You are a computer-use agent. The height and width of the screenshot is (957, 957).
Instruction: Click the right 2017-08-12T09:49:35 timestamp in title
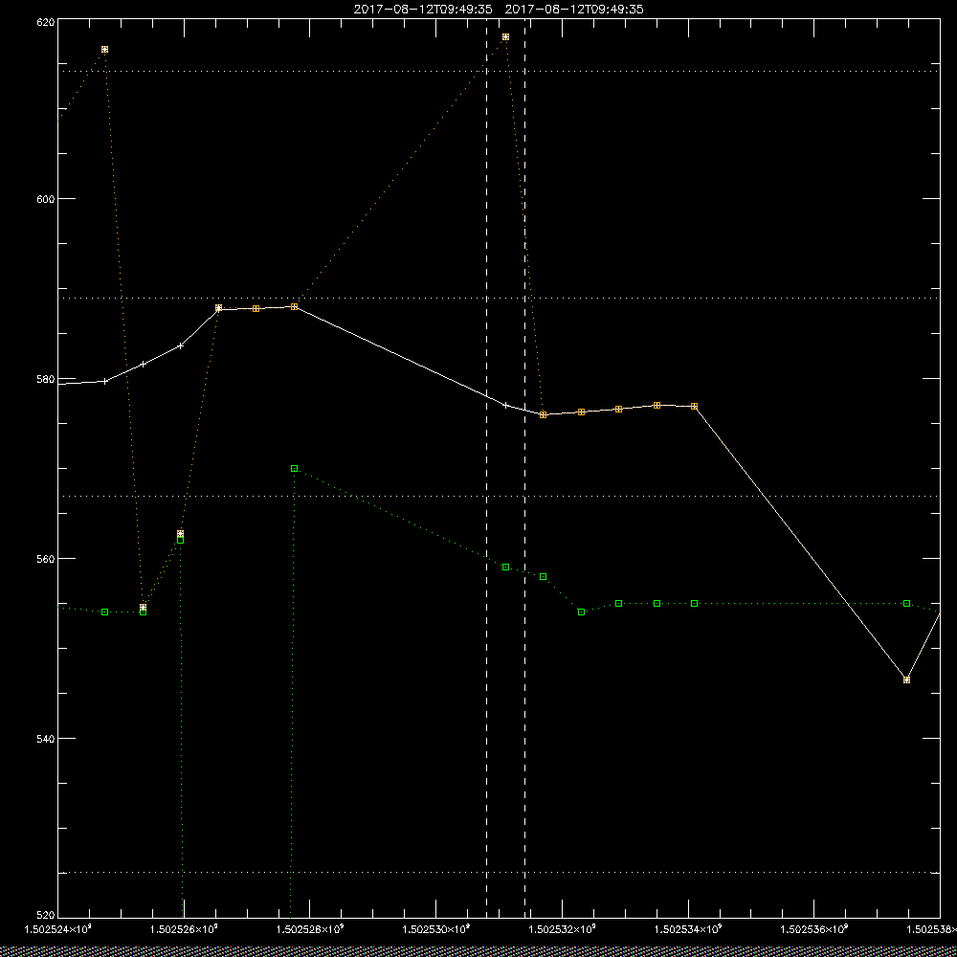click(x=574, y=10)
